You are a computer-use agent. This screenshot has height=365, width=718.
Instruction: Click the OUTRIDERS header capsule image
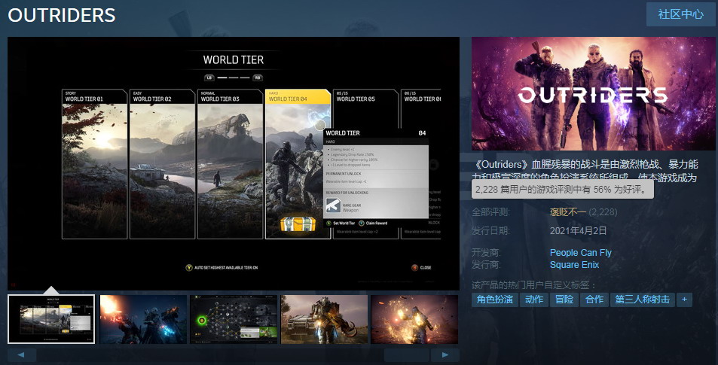pyautogui.click(x=594, y=94)
